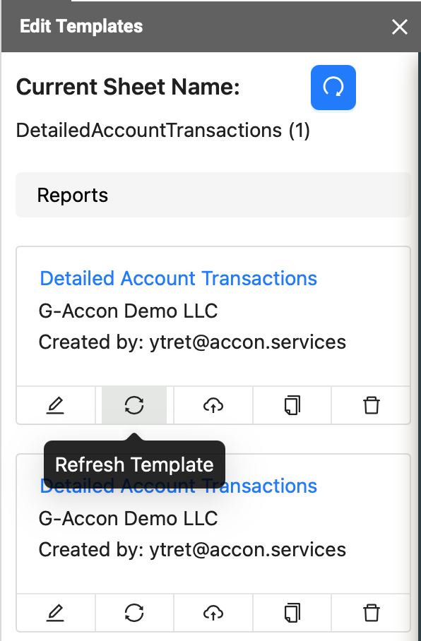Edit the first template with pencil icon
Viewport: 421px width, 641px height.
point(56,405)
